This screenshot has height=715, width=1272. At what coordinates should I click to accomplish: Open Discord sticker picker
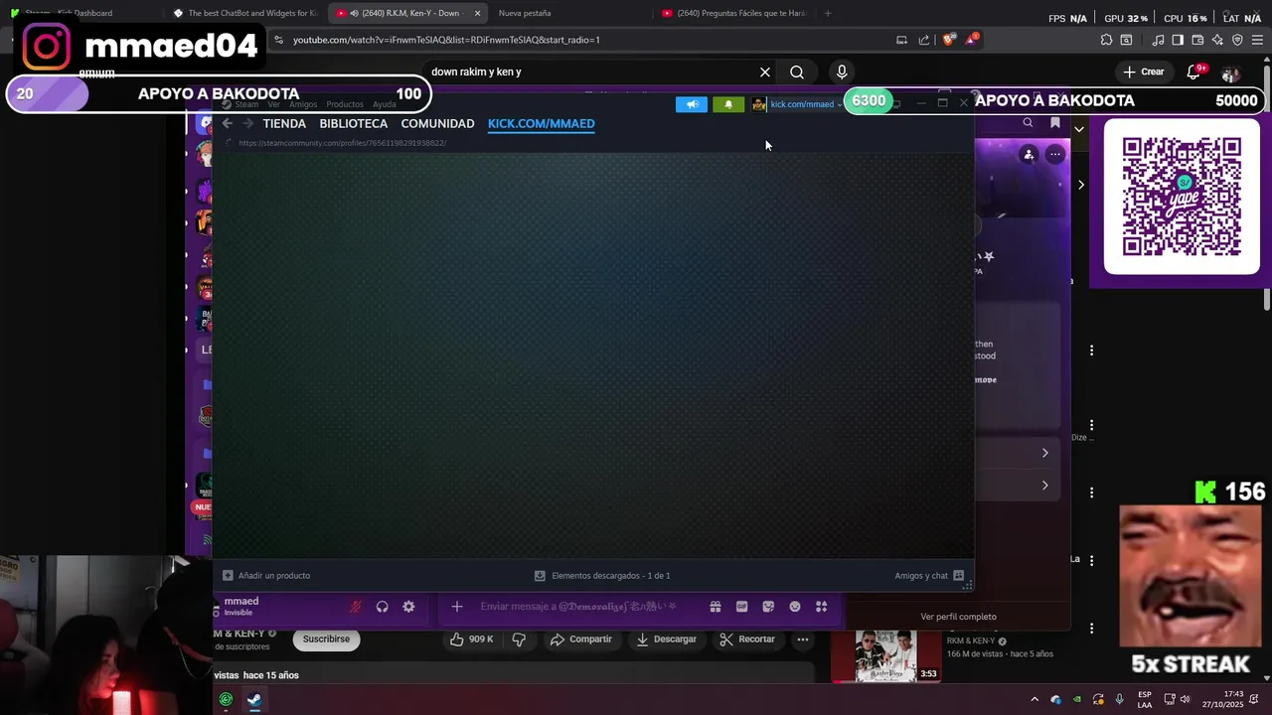pos(768,607)
